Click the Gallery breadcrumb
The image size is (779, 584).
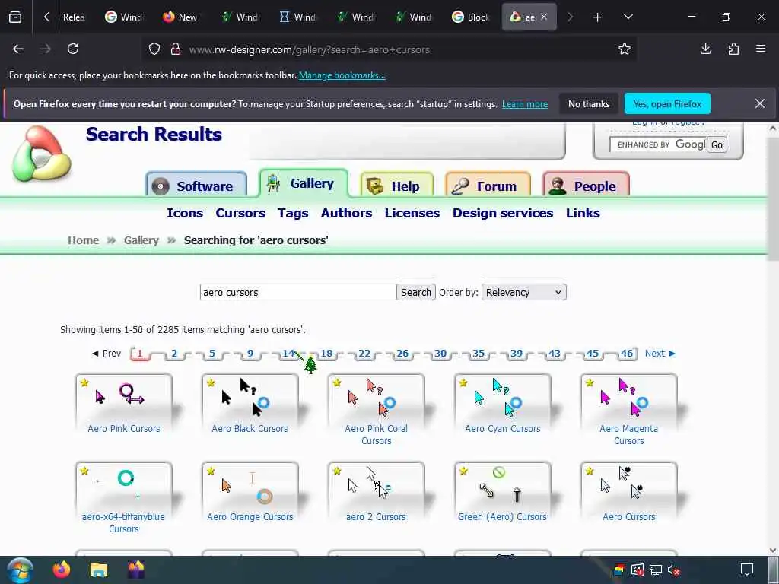(141, 240)
